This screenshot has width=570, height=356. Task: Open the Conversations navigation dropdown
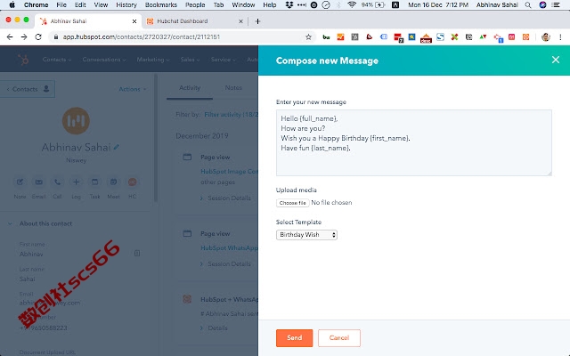[x=104, y=60]
